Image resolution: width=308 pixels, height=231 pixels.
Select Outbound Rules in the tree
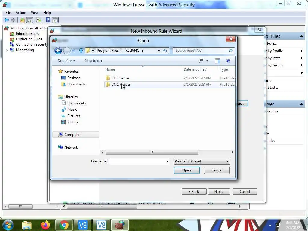pos(29,39)
